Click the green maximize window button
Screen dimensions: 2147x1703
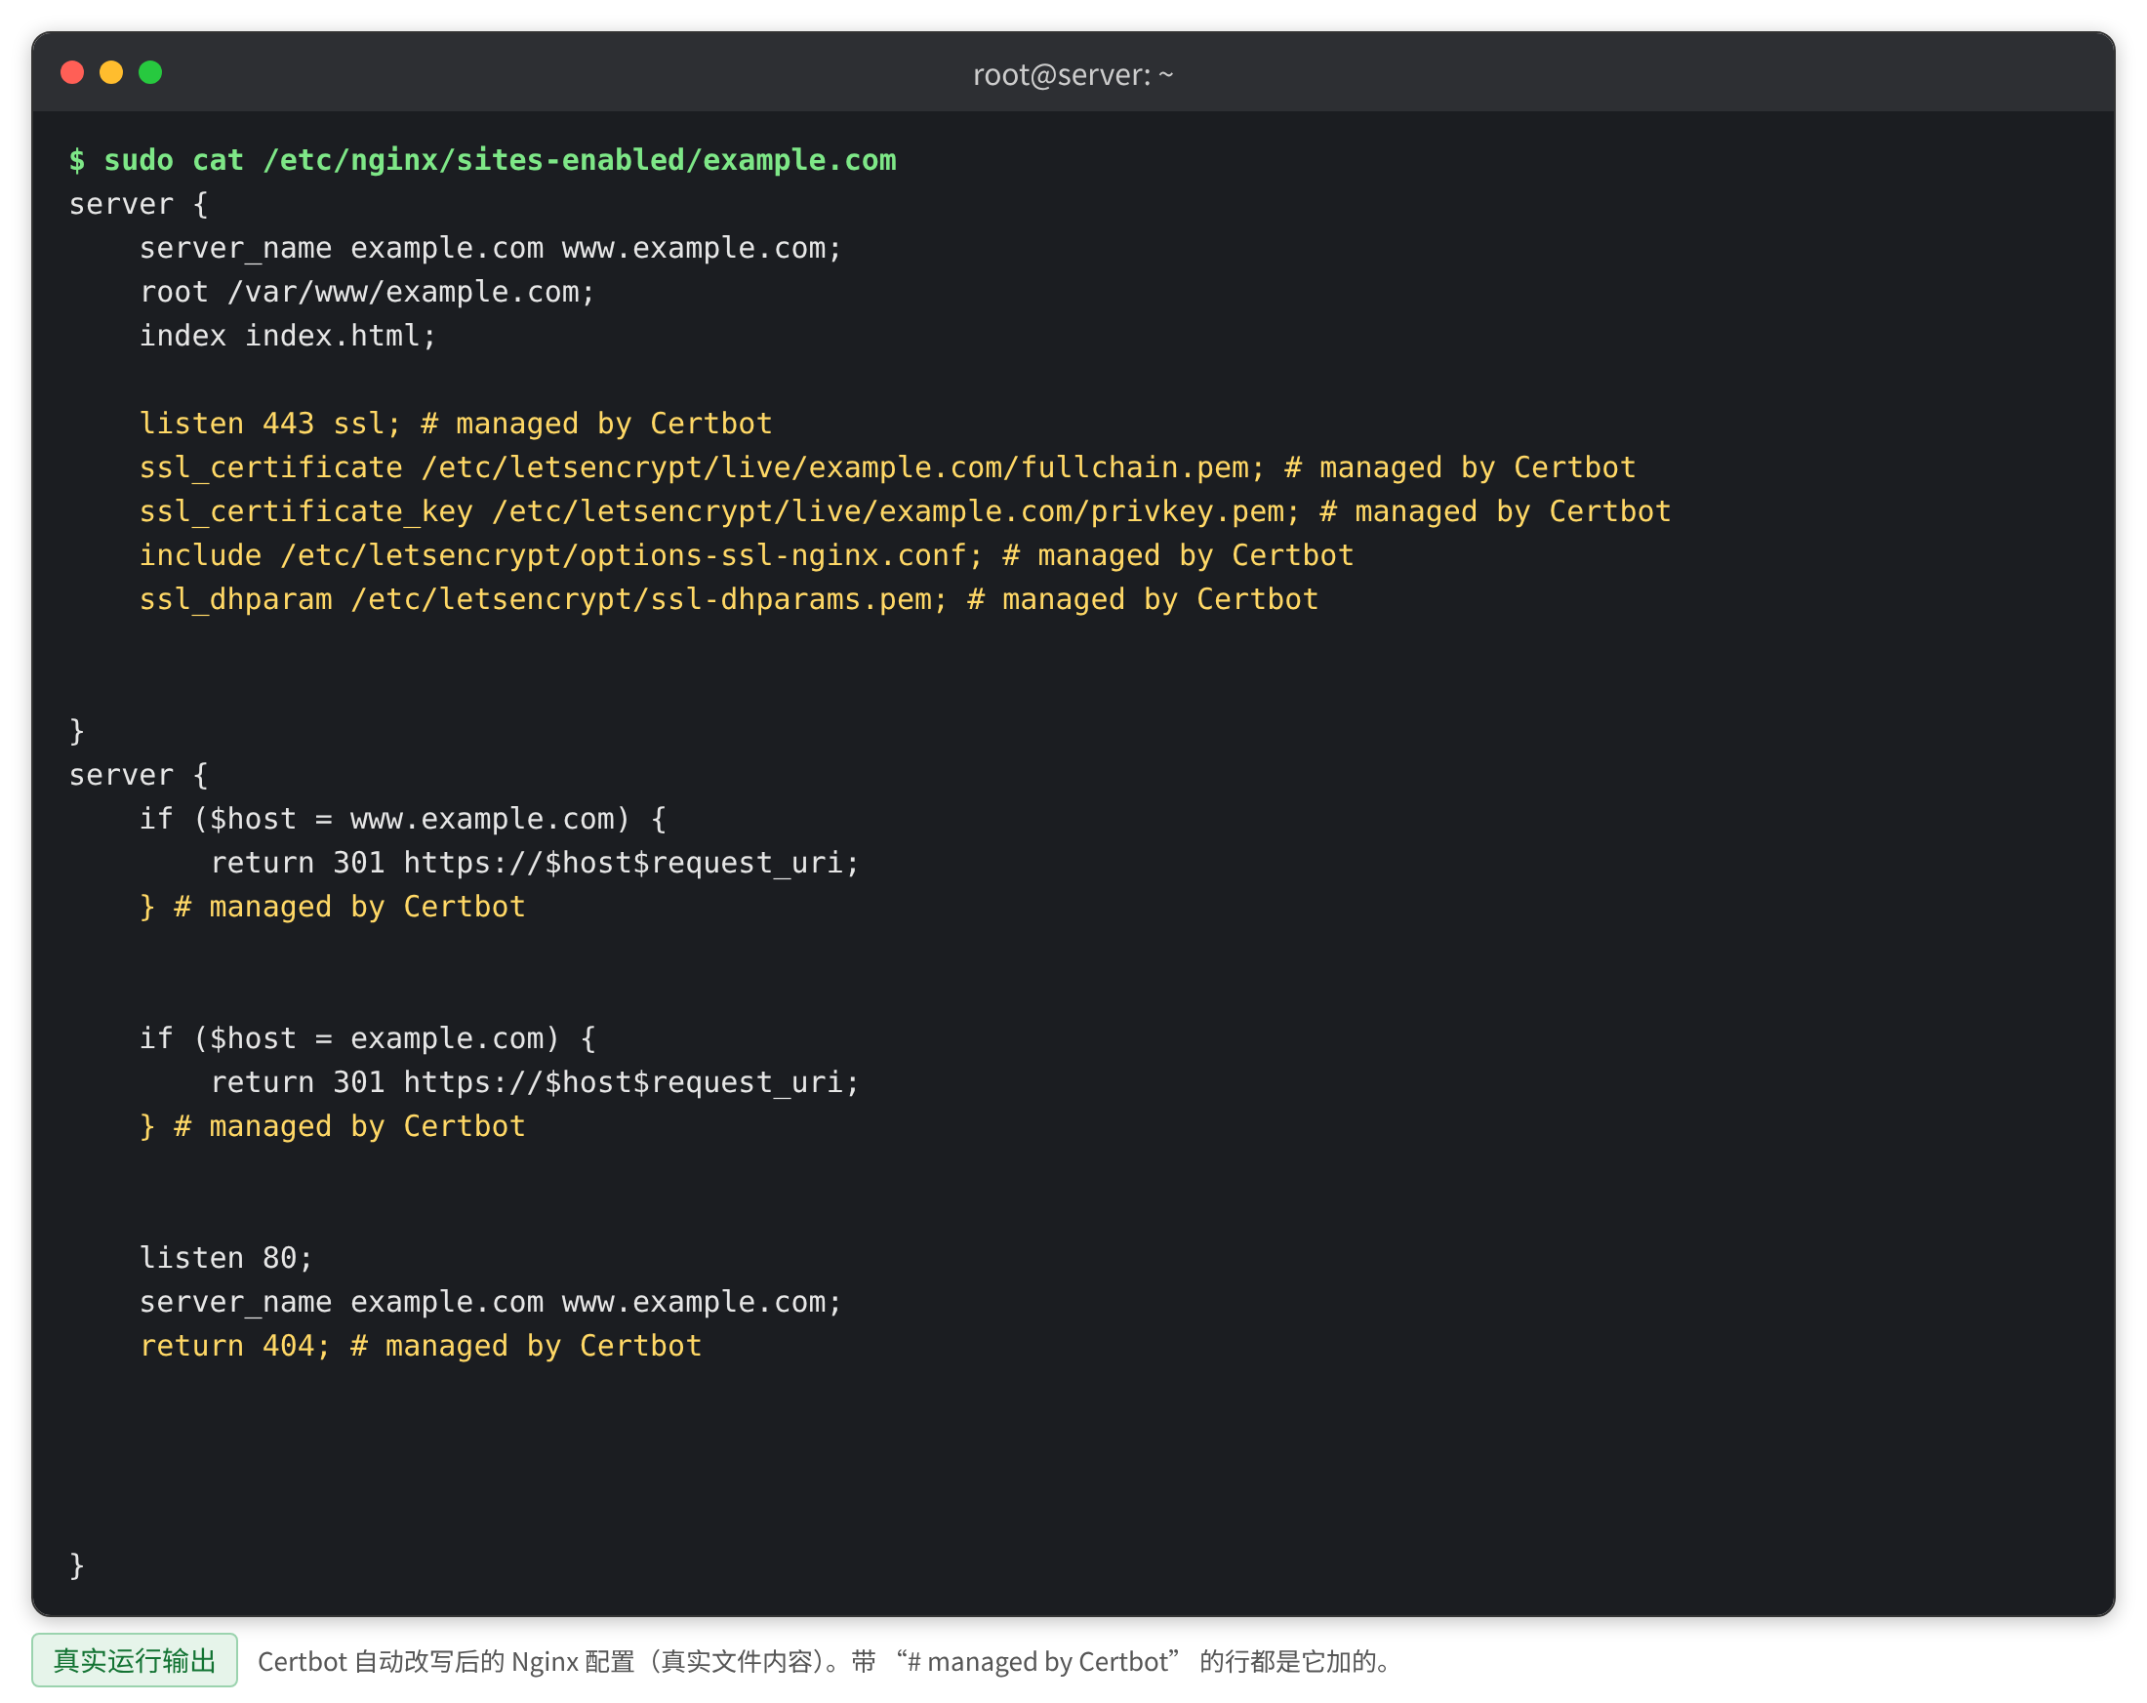pyautogui.click(x=150, y=72)
